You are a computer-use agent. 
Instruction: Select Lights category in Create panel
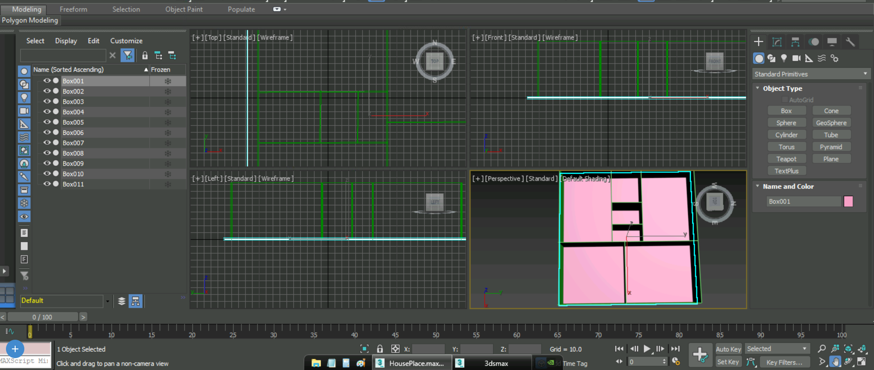pos(784,58)
